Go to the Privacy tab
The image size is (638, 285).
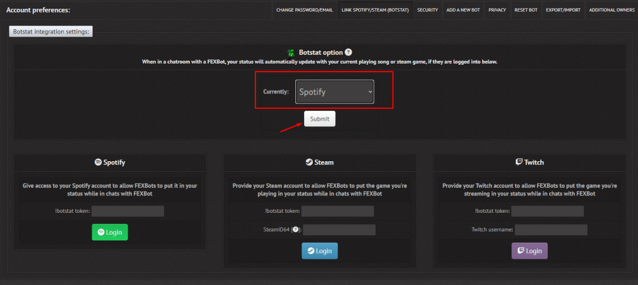tap(497, 10)
